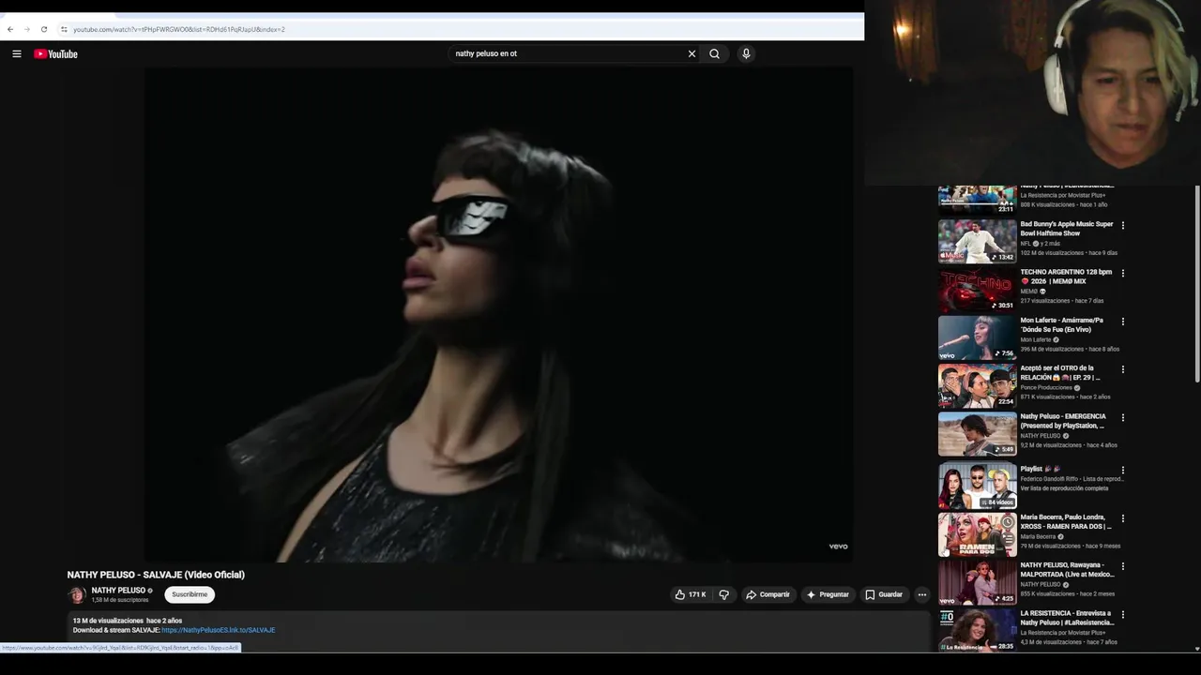This screenshot has height=675, width=1201.
Task: Click 'Ponce Producciones' channel name
Action: click(x=1046, y=387)
